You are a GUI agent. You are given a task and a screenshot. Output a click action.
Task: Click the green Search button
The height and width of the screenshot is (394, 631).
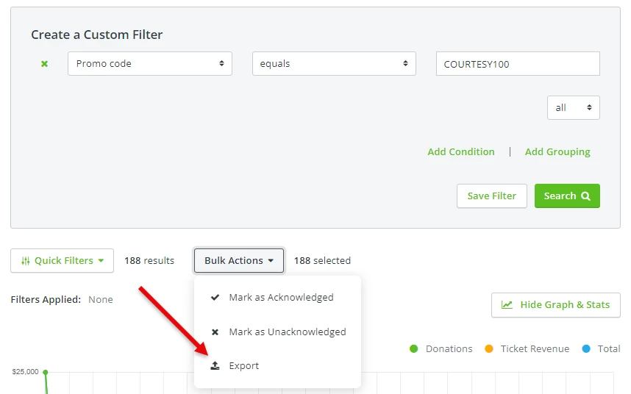[x=567, y=196]
